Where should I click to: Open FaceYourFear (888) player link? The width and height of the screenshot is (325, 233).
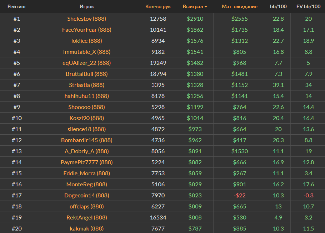pyautogui.click(x=87, y=30)
